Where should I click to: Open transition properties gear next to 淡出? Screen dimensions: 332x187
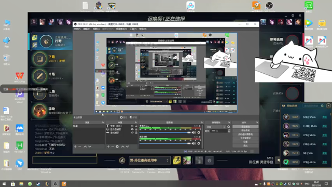(228, 127)
